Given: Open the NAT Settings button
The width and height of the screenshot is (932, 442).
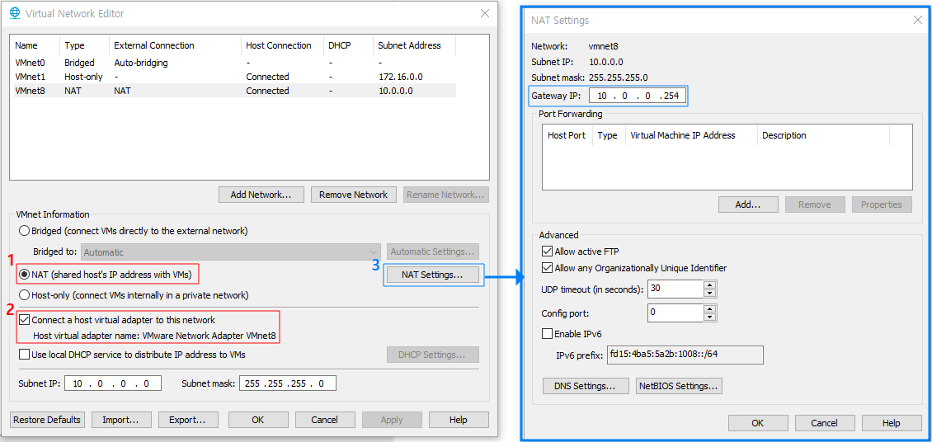Looking at the screenshot, I should [433, 275].
